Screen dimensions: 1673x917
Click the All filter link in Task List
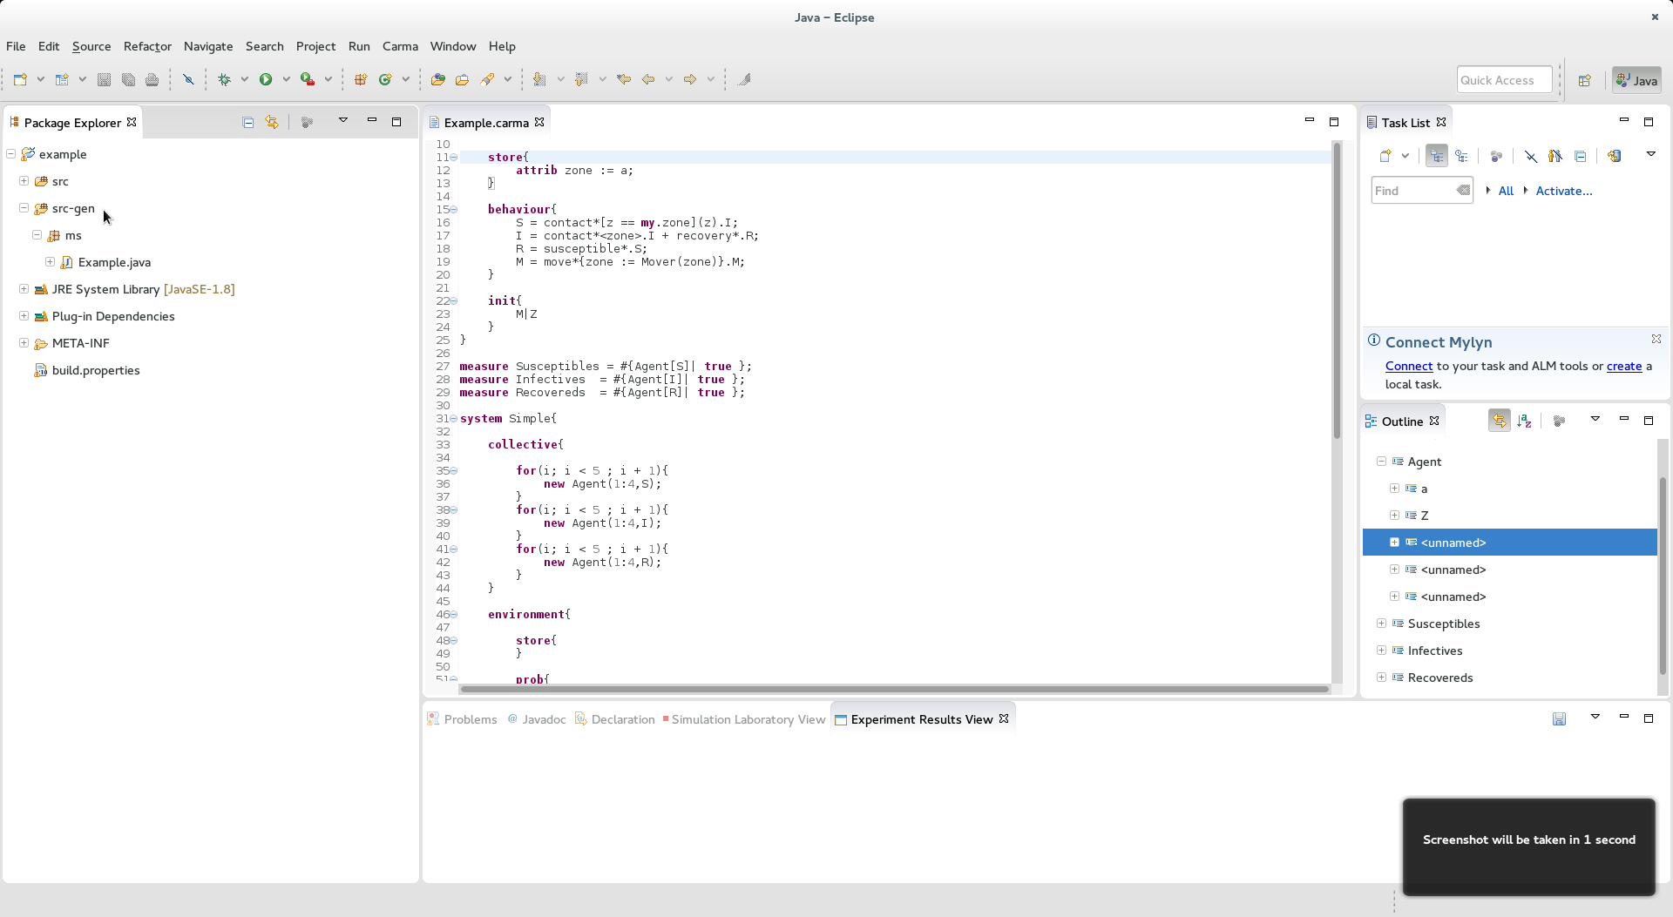pos(1506,191)
